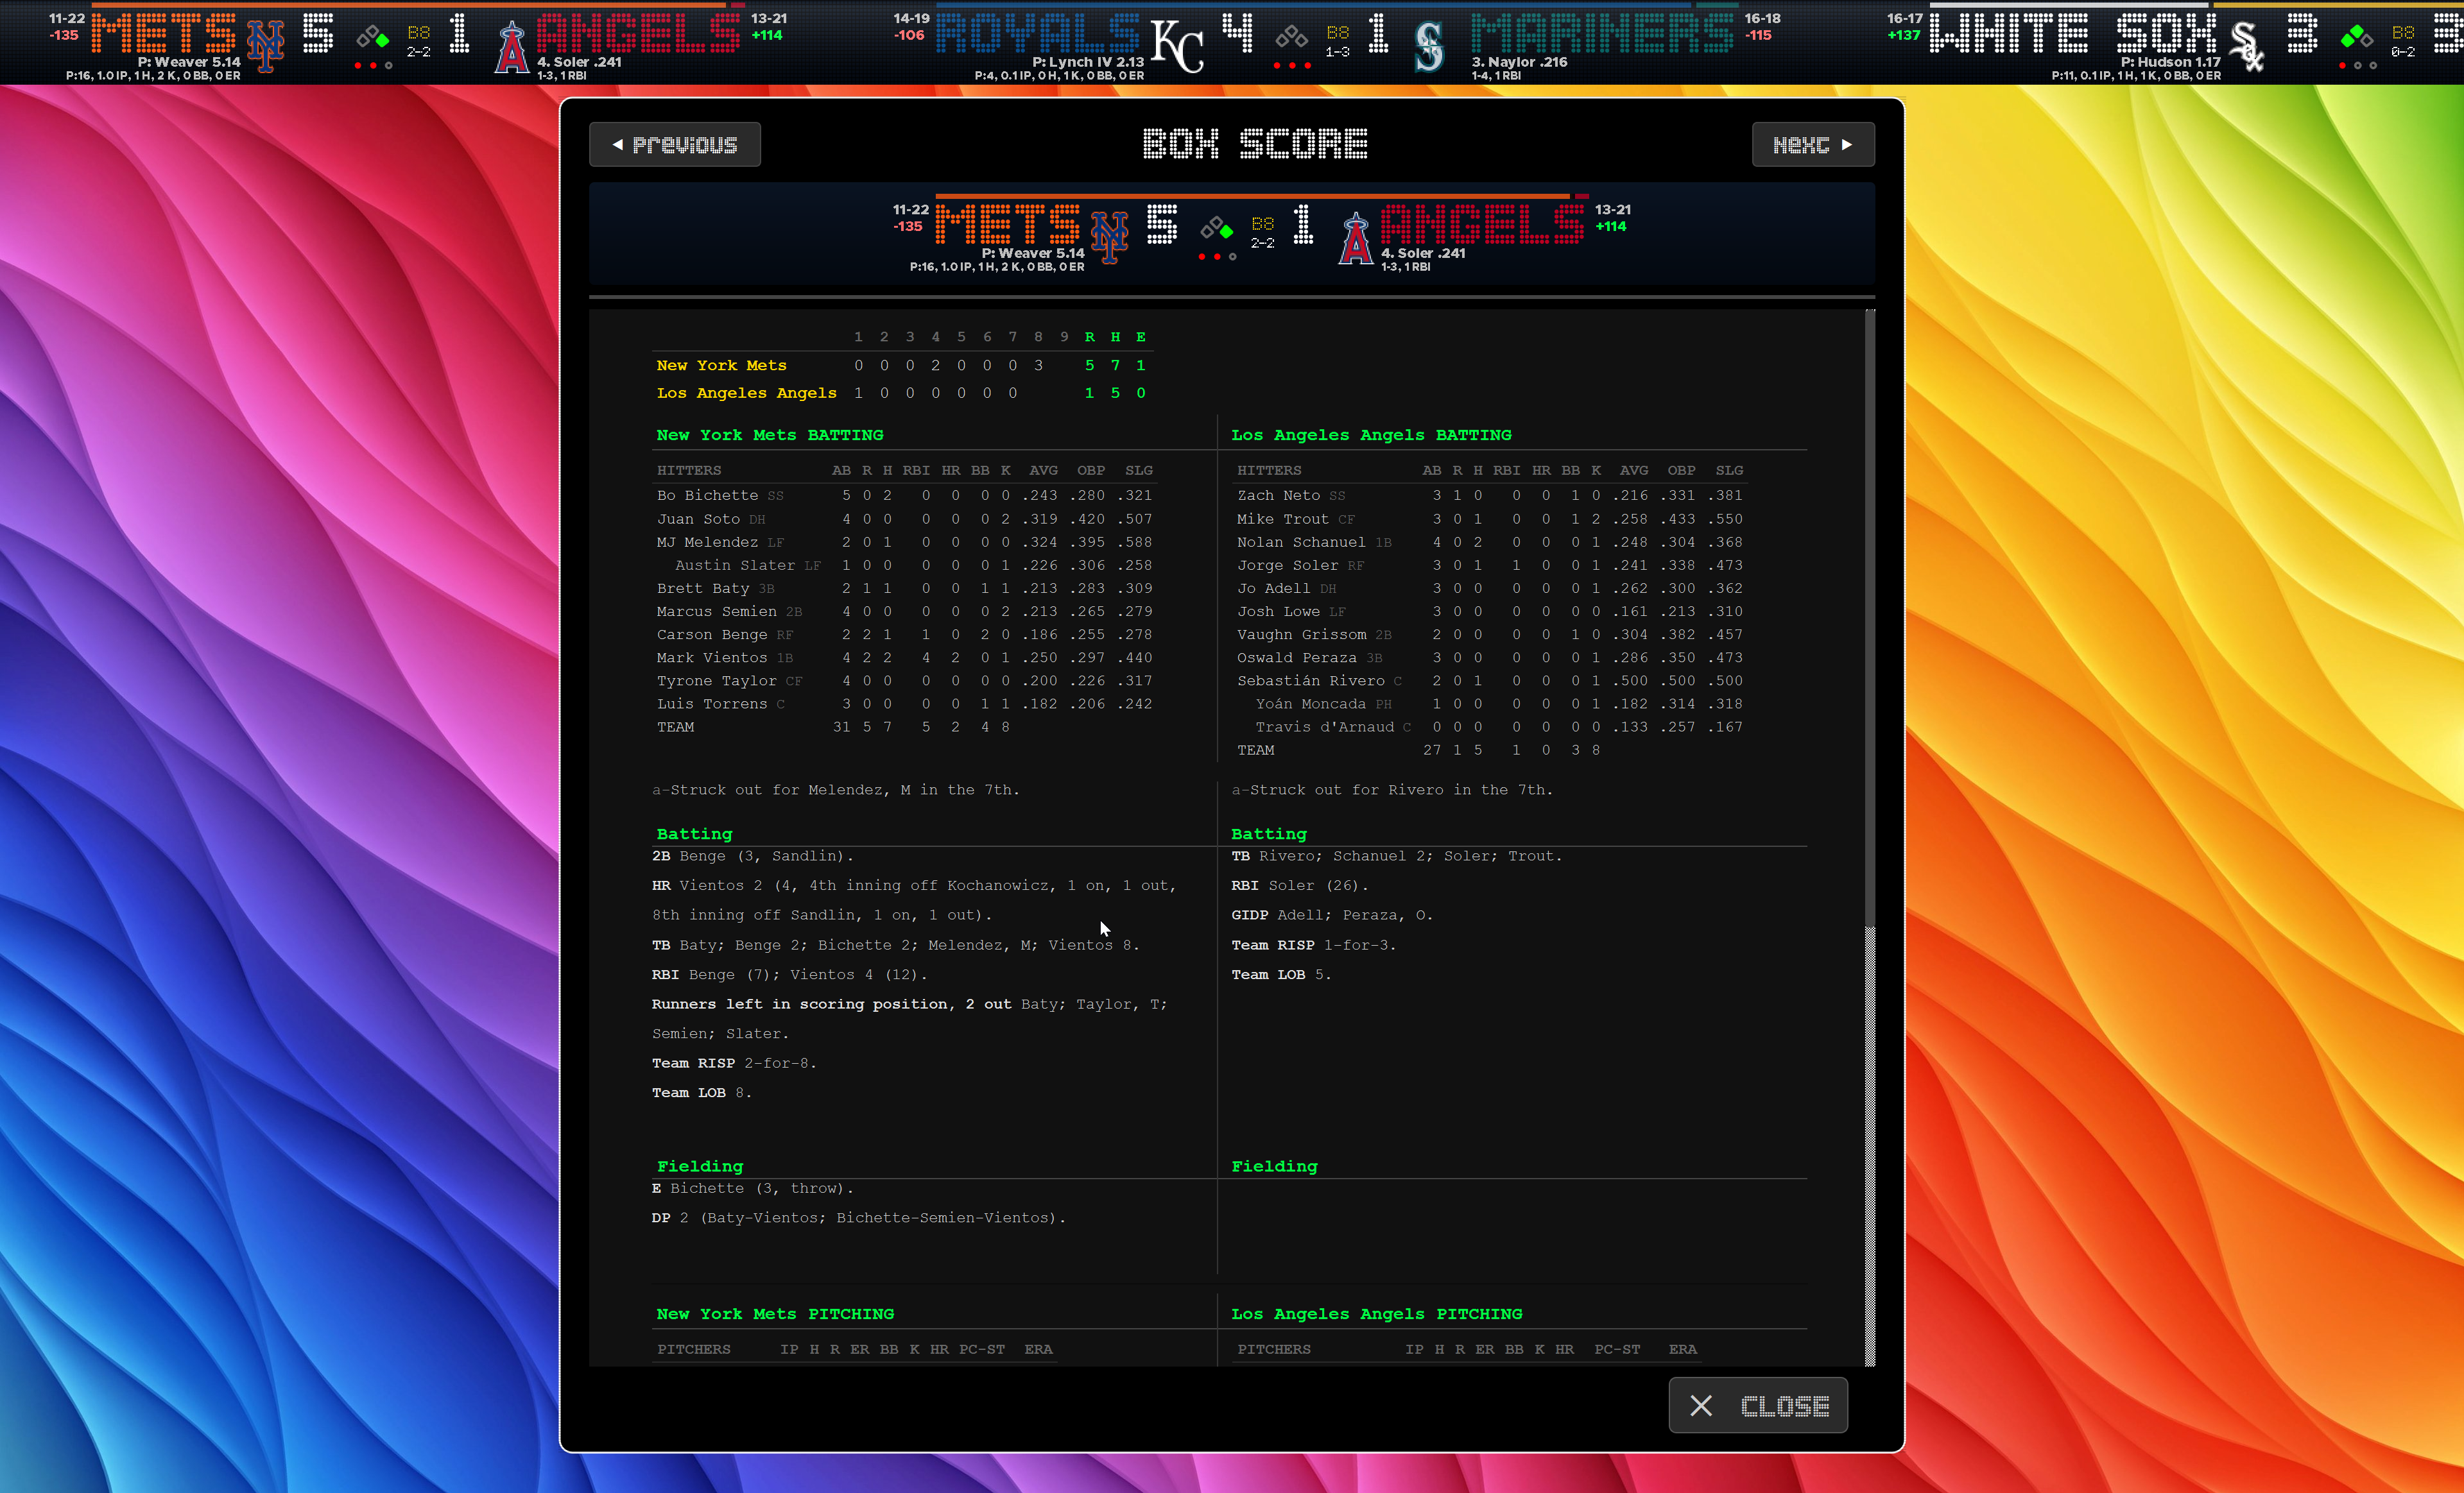Viewport: 2464px width, 1493px height.
Task: Click hitter row 'Zach Neto'
Action: [x=1490, y=496]
